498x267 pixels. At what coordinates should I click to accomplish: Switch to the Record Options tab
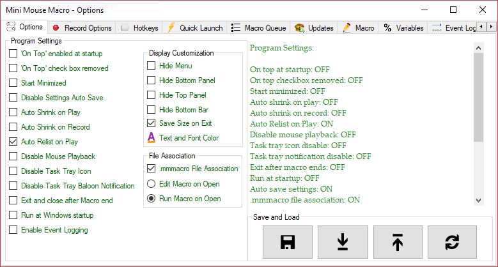click(x=82, y=27)
